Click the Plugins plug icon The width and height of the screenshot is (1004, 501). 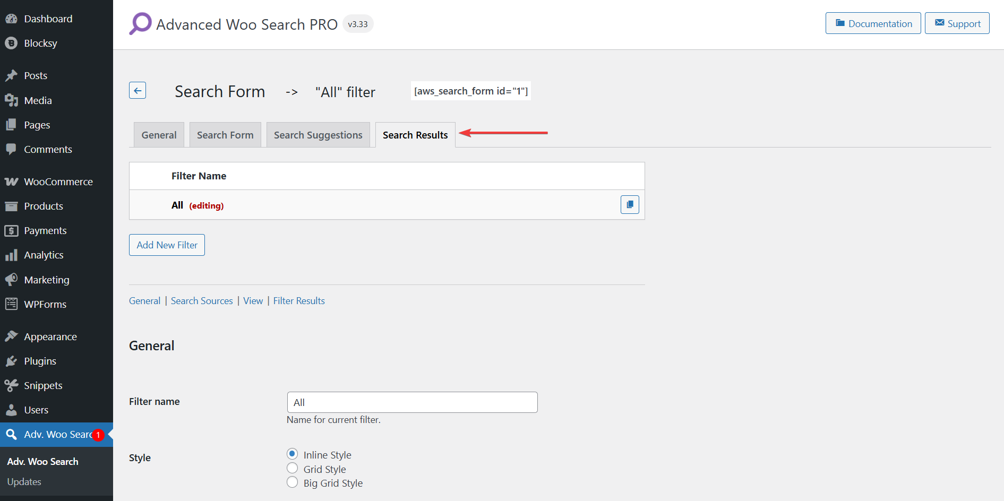click(11, 361)
